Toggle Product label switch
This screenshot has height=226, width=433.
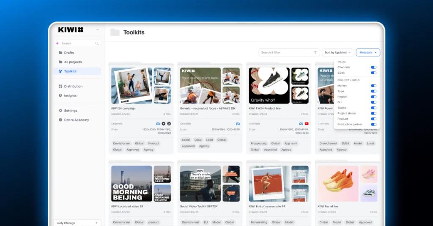point(373,118)
